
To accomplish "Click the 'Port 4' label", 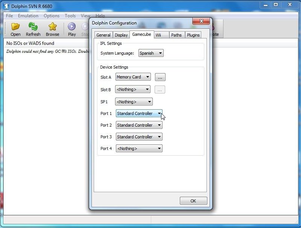I will click(106, 148).
